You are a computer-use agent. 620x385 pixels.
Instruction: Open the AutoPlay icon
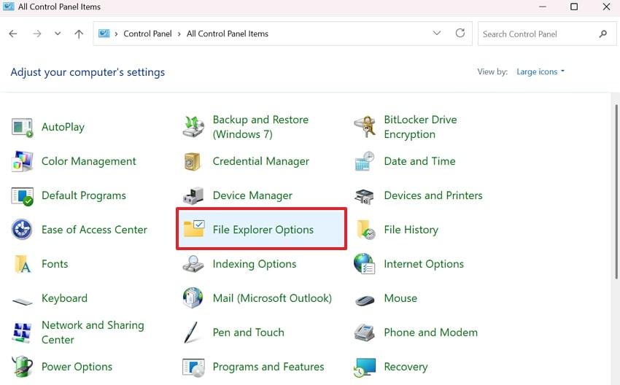pos(22,128)
